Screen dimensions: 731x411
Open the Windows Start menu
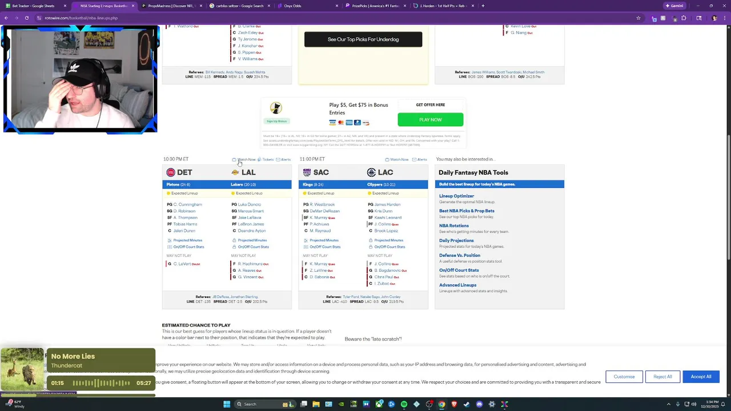pyautogui.click(x=227, y=404)
